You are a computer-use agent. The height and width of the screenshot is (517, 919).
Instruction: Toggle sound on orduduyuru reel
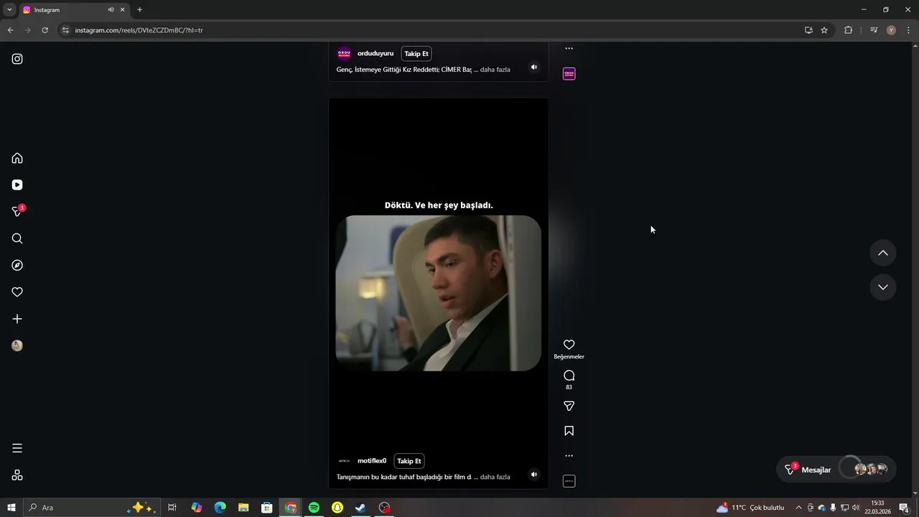[x=533, y=67]
